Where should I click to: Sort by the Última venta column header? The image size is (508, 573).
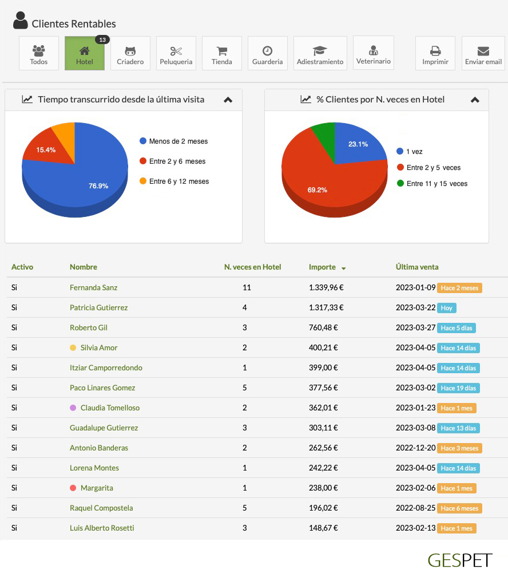click(x=417, y=267)
